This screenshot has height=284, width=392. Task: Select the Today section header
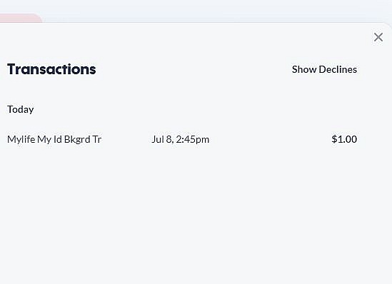click(x=21, y=109)
